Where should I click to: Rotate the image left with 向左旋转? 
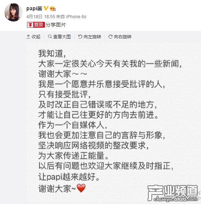[90, 37]
